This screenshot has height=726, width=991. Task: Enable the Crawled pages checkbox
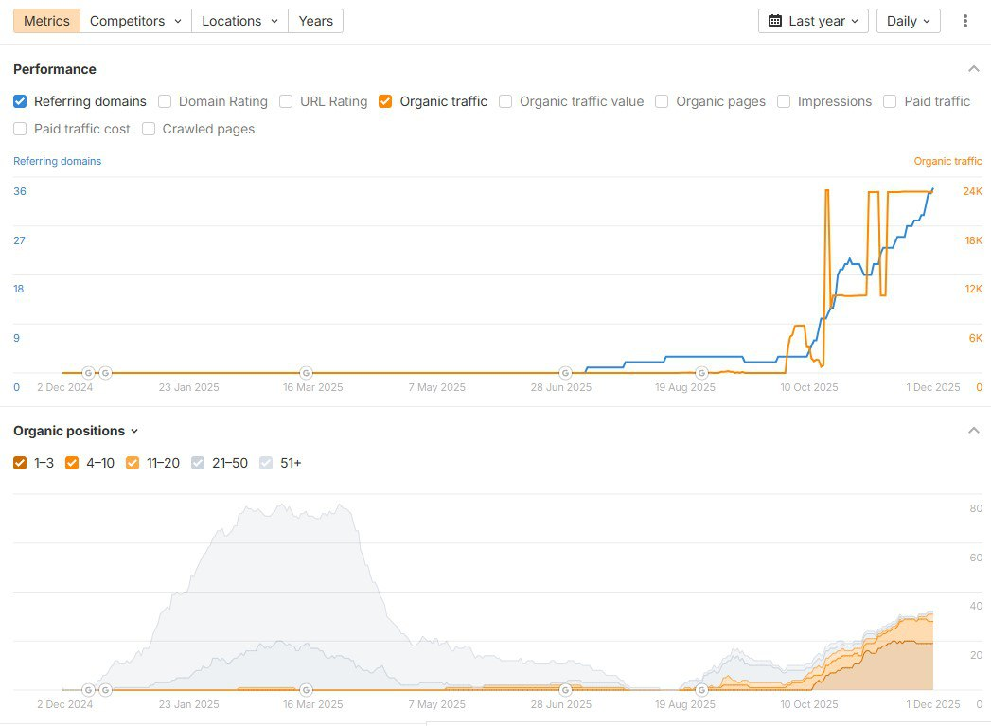(149, 129)
